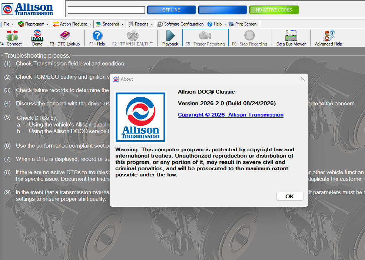
Task: Click the OFF LINE status button
Action: [x=172, y=10]
